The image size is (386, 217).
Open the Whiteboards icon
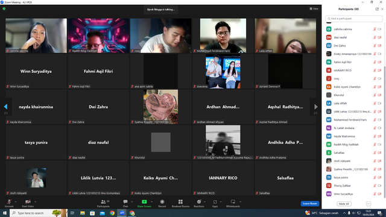233,202
